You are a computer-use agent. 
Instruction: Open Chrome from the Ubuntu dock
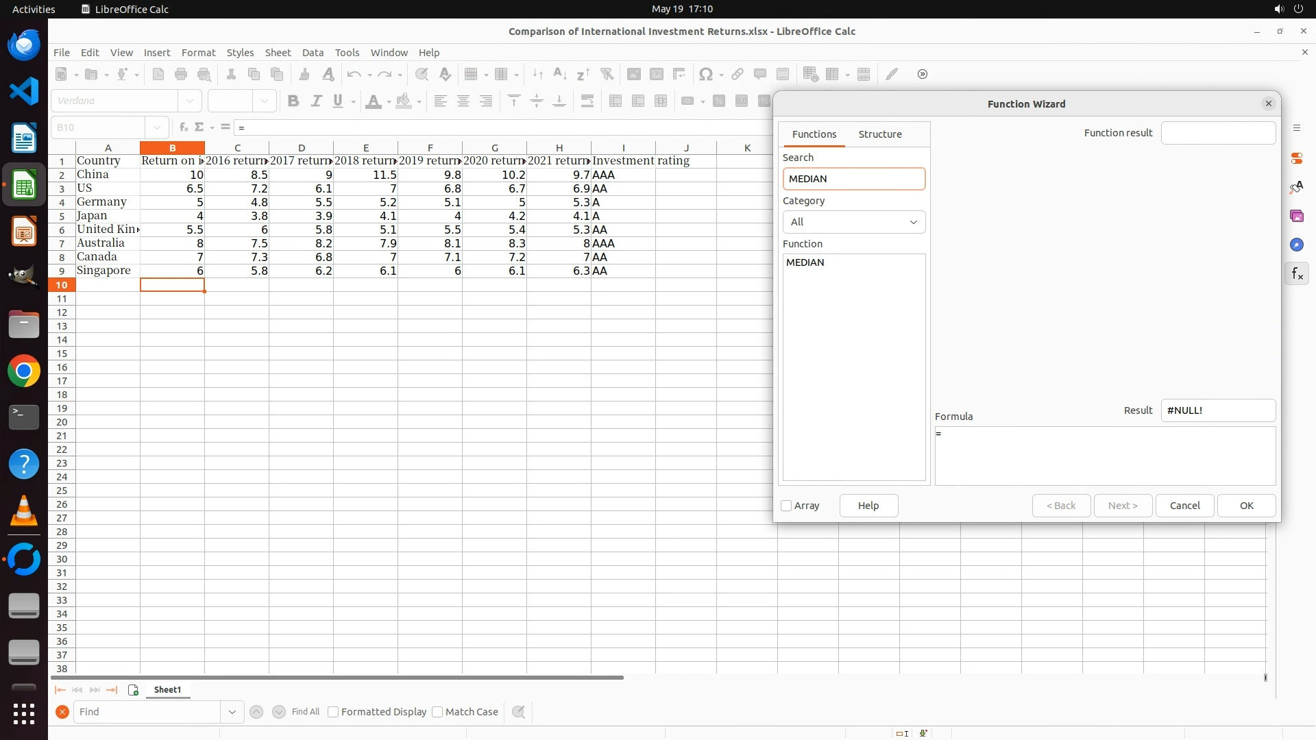pos(24,371)
